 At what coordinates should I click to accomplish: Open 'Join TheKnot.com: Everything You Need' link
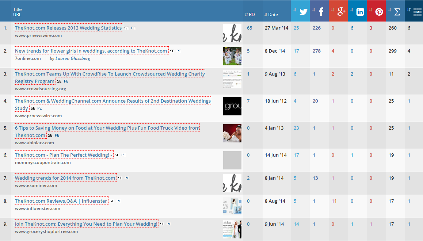point(86,224)
